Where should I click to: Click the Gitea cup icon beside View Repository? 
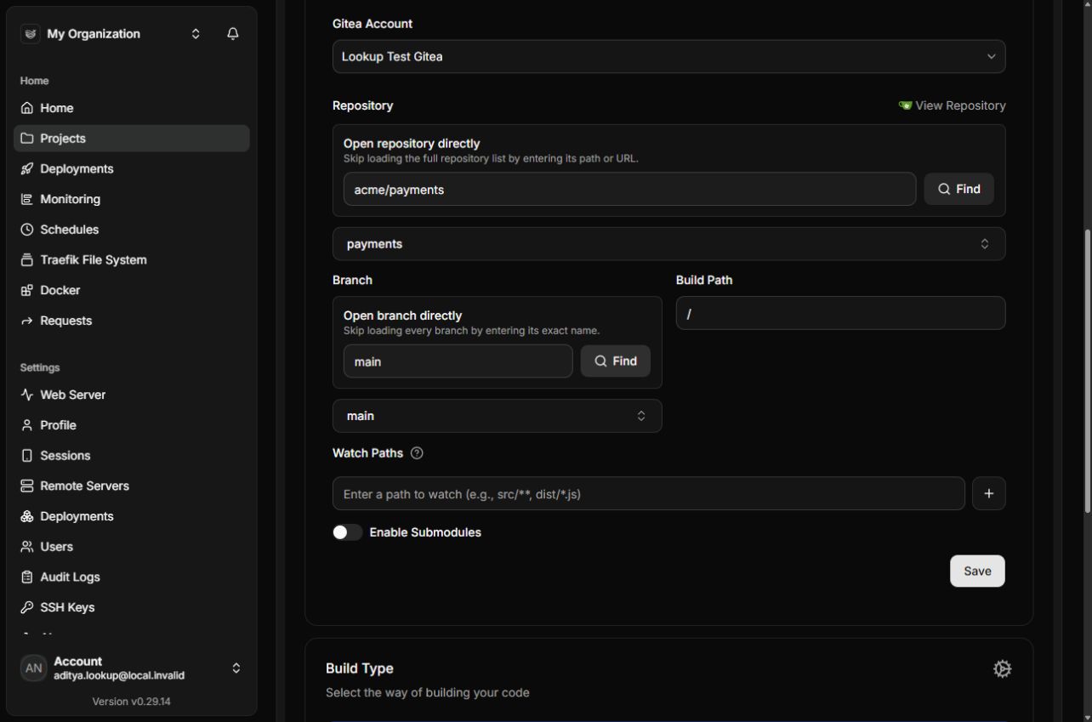905,105
